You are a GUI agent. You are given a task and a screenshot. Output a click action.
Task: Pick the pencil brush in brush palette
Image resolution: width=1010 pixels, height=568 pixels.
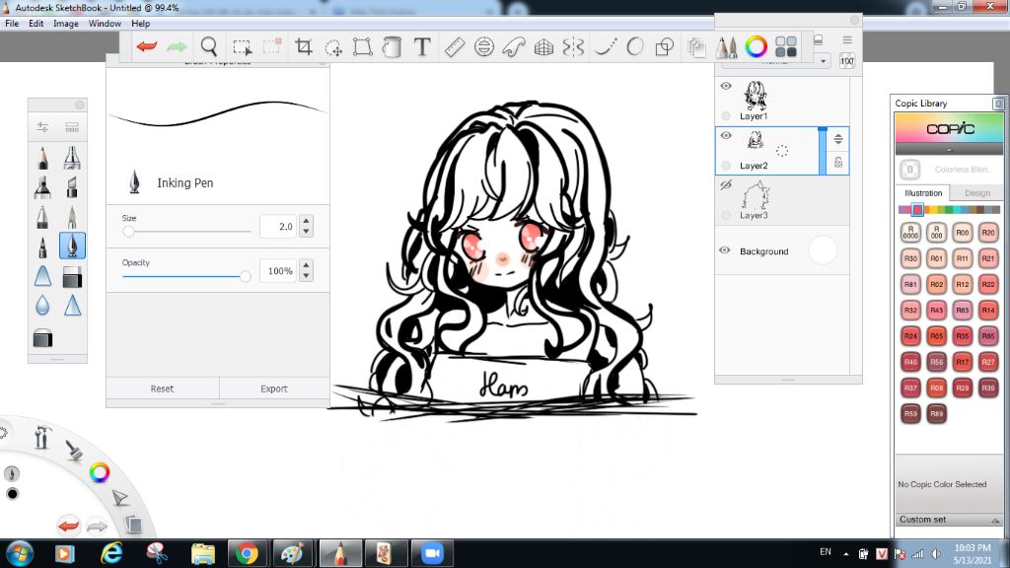click(42, 158)
